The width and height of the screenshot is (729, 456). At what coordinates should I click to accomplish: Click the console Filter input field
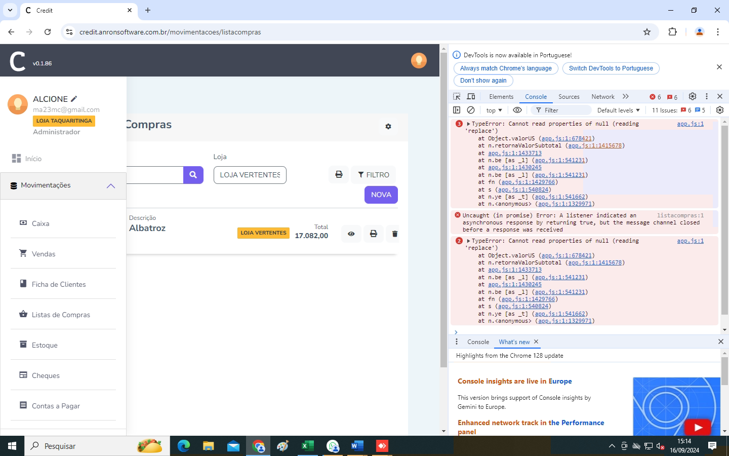tap(564, 110)
